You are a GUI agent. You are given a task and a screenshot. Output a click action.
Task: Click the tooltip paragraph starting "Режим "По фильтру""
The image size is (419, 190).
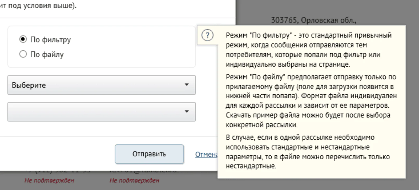pyautogui.click(x=309, y=50)
